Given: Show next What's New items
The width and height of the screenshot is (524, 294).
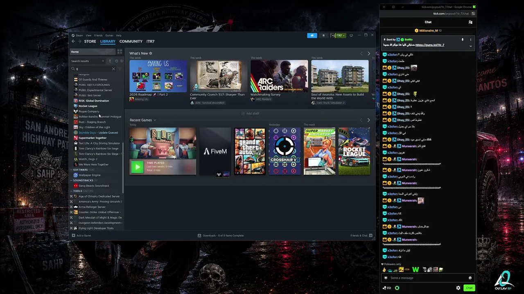Looking at the screenshot, I should (x=368, y=53).
